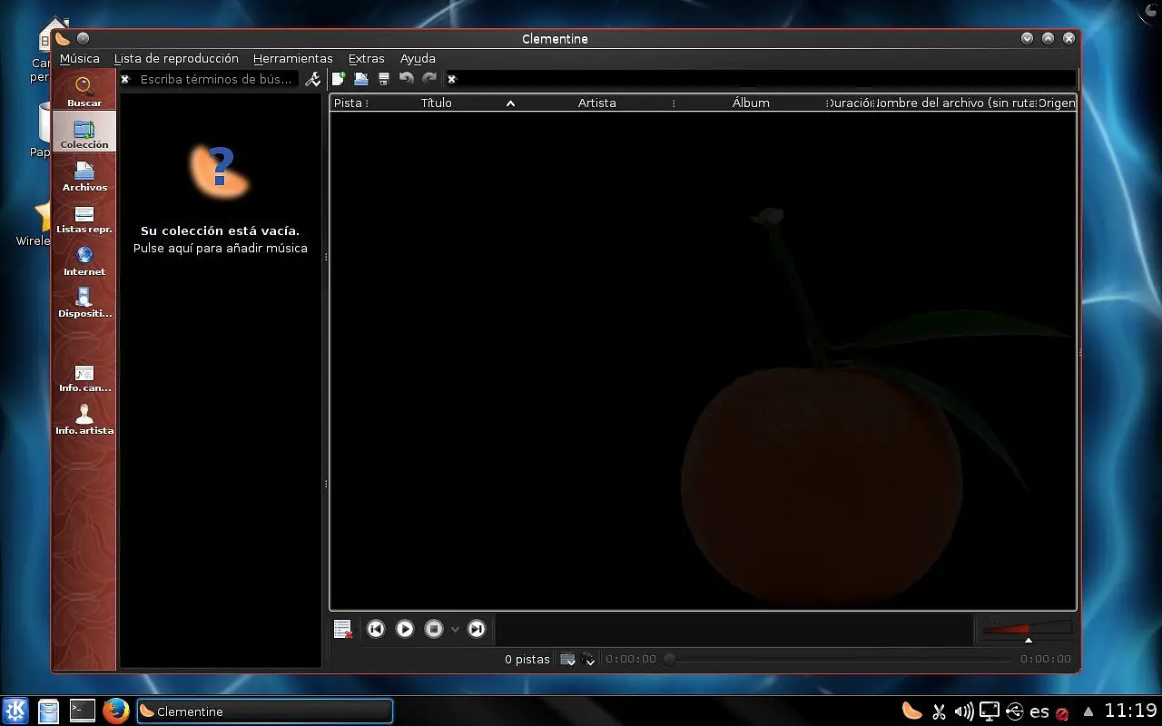Open the Extras menu

pyautogui.click(x=367, y=58)
